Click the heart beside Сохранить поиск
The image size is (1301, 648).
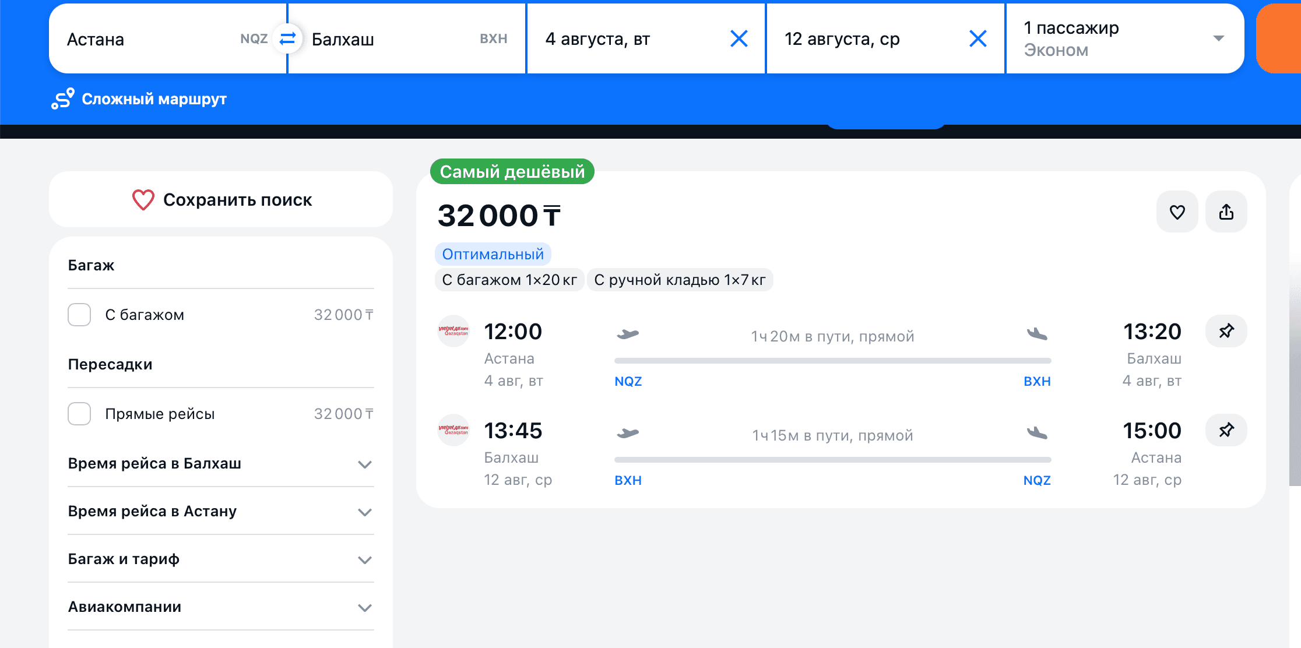coord(143,200)
